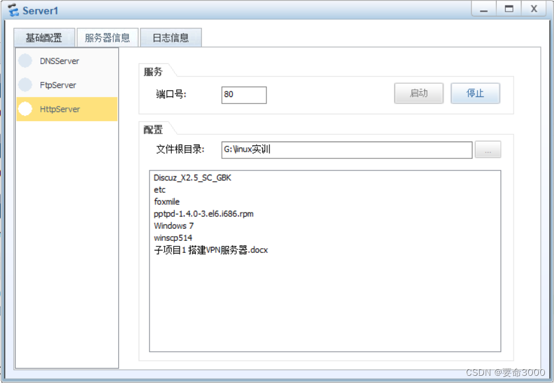Screen dimensions: 554x383
Task: Select the status indicator beside FtpServer
Action: click(25, 85)
